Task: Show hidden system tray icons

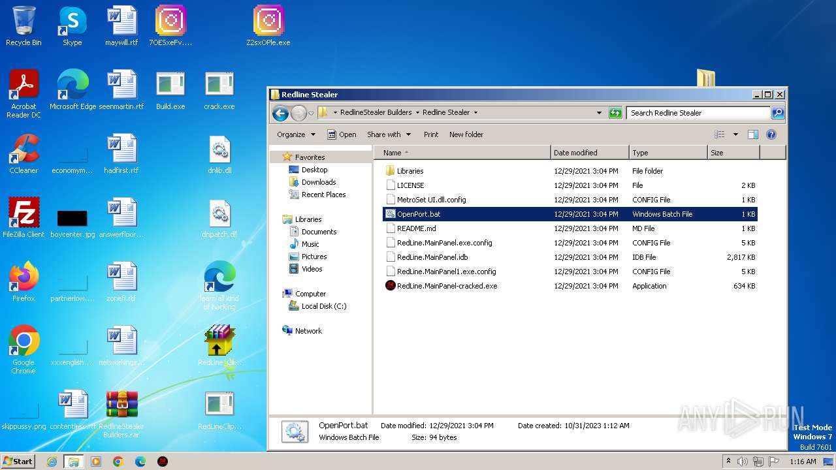Action: pos(728,461)
